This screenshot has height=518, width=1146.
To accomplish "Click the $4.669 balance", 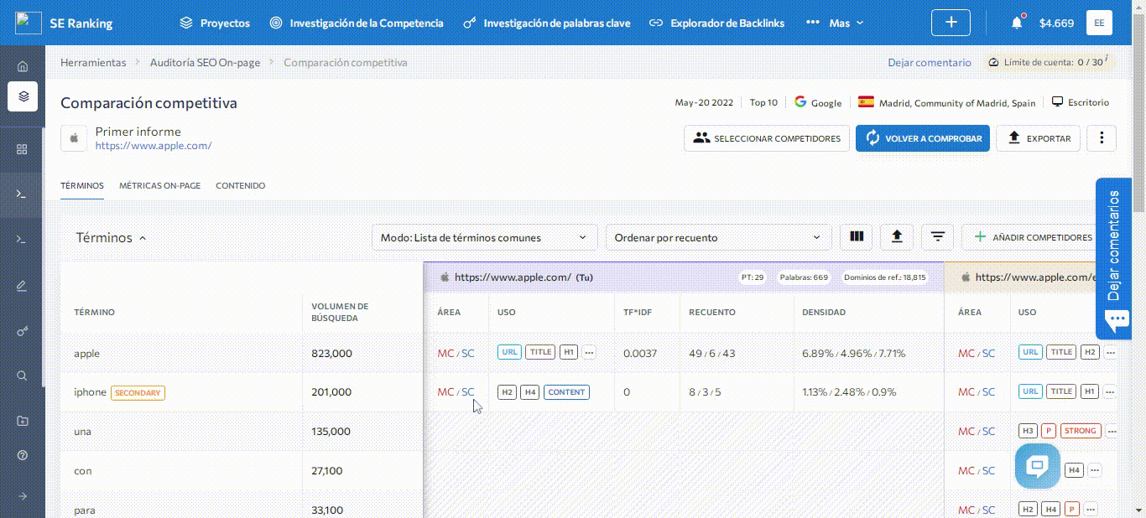I will (x=1056, y=23).
